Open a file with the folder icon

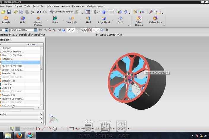tap(3, 12)
